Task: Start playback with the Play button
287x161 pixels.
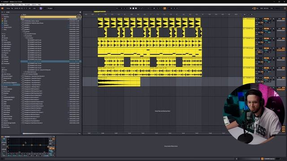Action: (x=130, y=8)
